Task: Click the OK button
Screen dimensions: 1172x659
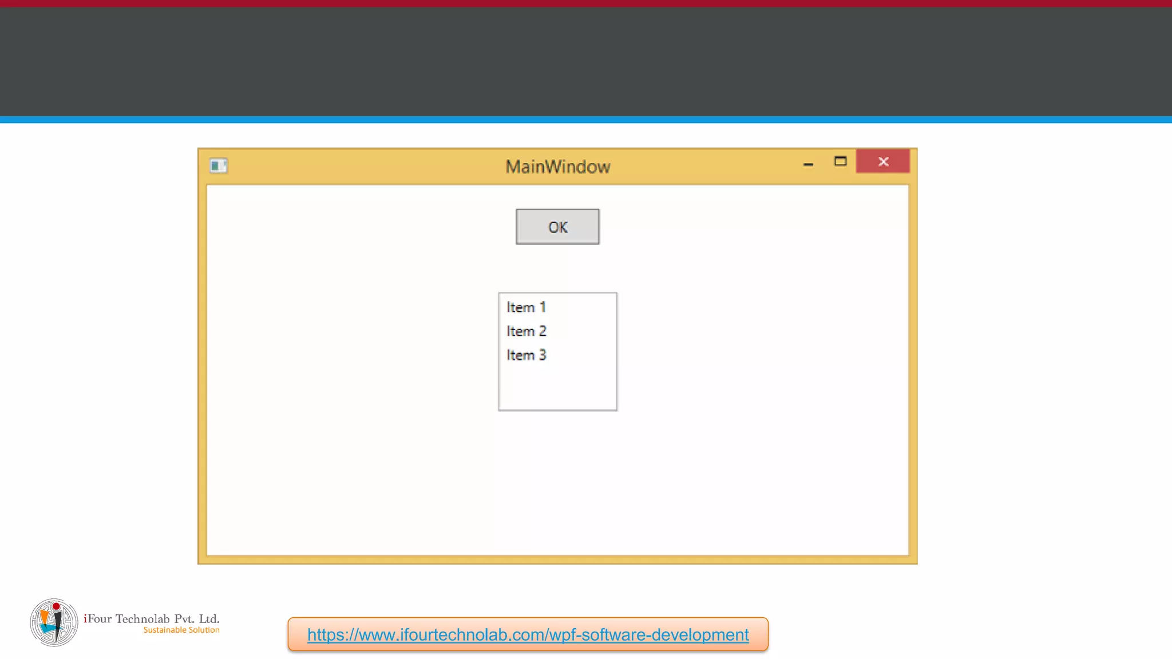Action: (x=557, y=227)
